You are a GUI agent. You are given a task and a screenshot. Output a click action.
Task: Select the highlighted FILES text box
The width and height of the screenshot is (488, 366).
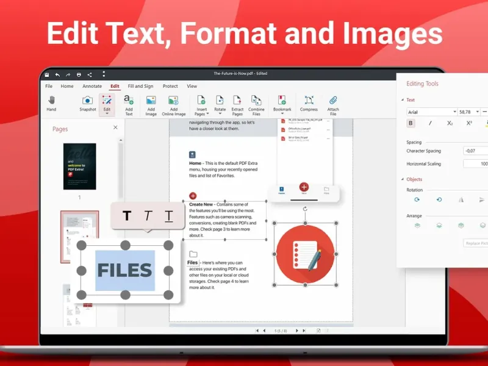(x=125, y=270)
